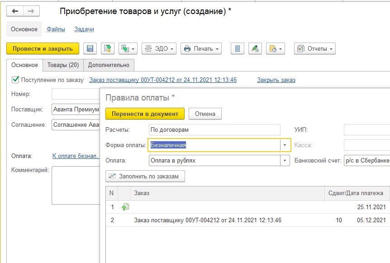Expand the 'Форма оплаты' dropdown arrow
The image size is (390, 263).
(285, 145)
